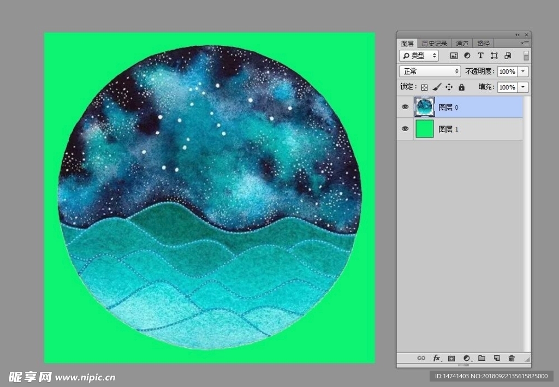
Task: Click the 填充 label
Action: pyautogui.click(x=486, y=87)
